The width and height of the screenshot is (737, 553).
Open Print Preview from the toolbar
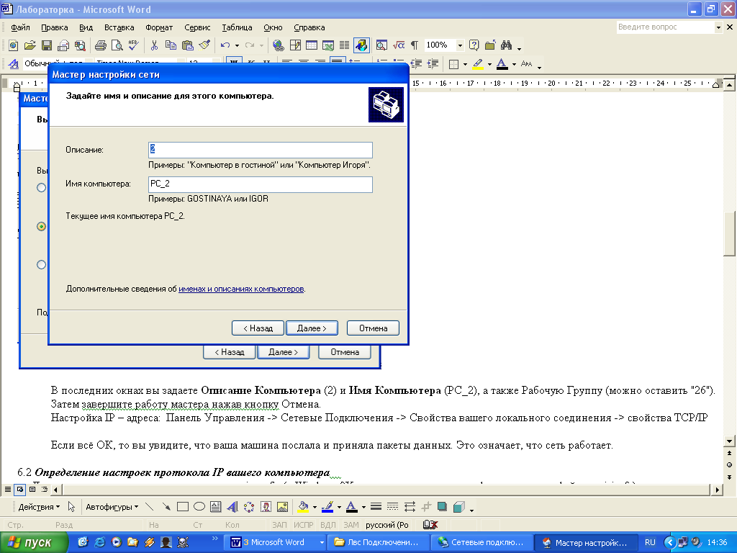(x=117, y=45)
